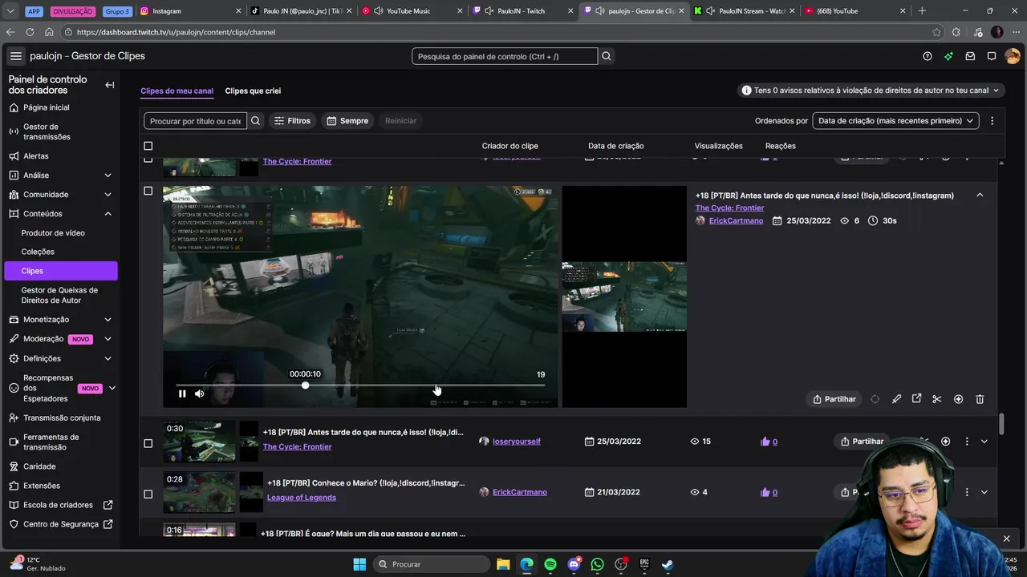Click the search icon next to clip title search

pos(256,121)
